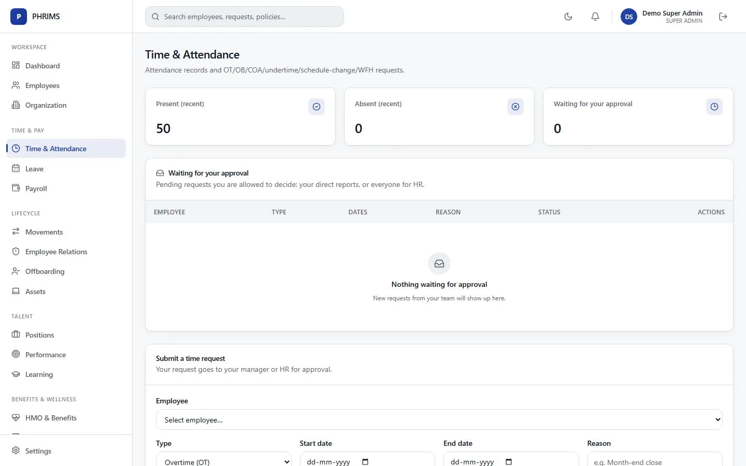Image resolution: width=746 pixels, height=466 pixels.
Task: Click the approval card clock icon
Action: (x=714, y=107)
